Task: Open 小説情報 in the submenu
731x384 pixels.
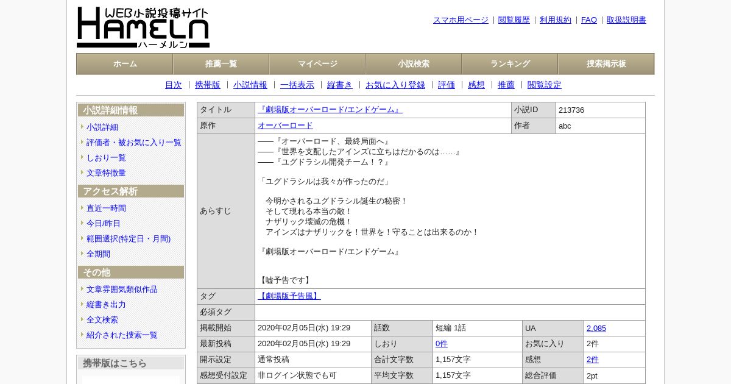Action: click(x=250, y=85)
